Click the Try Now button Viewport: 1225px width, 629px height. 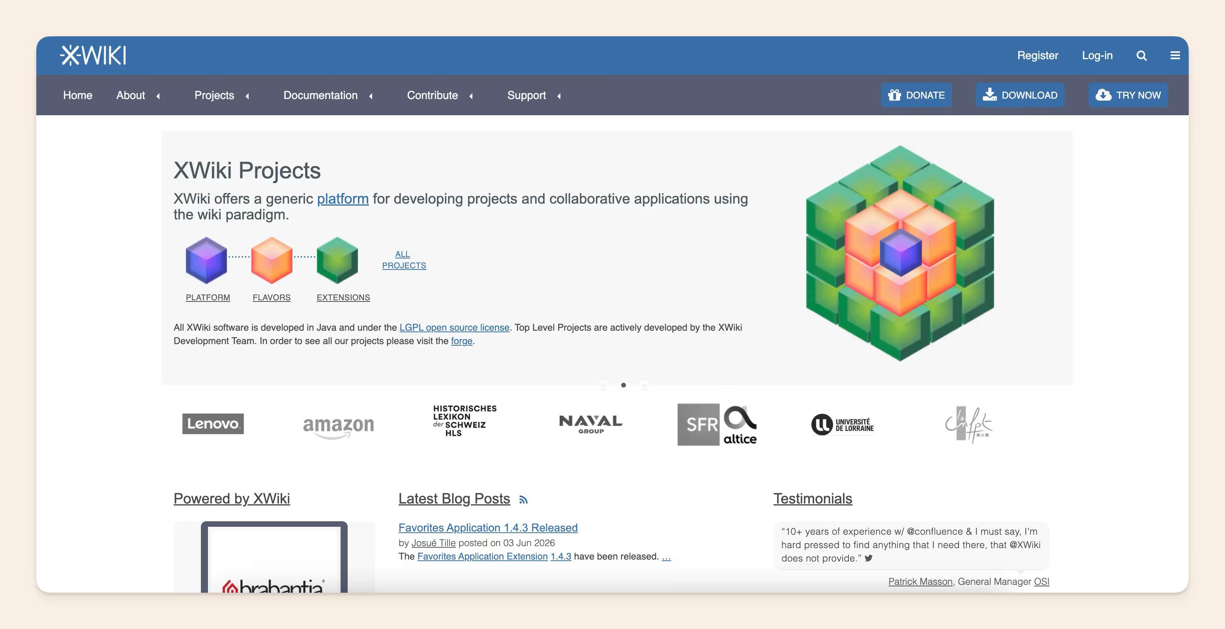1128,95
